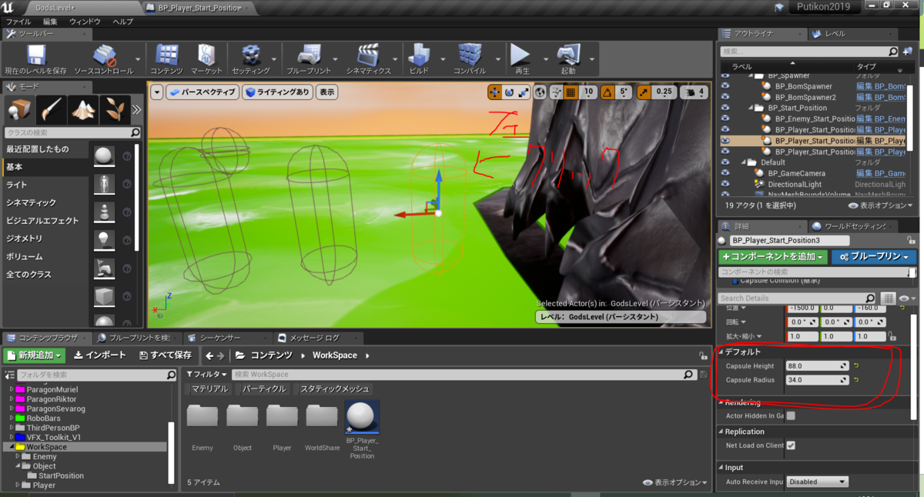This screenshot has height=497, width=924.
Task: Toggle scale lock icon next to 拡大・縮小
Action: pyautogui.click(x=892, y=336)
